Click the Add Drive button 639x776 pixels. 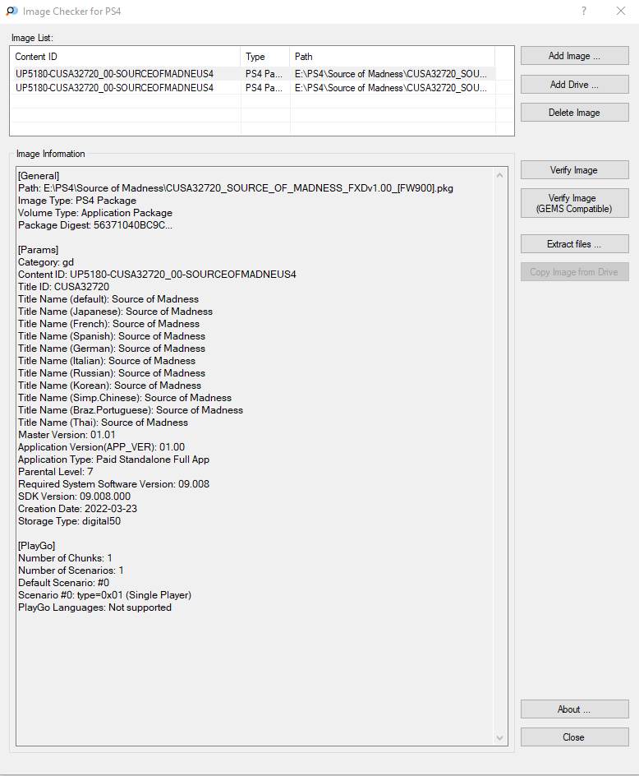pyautogui.click(x=574, y=85)
